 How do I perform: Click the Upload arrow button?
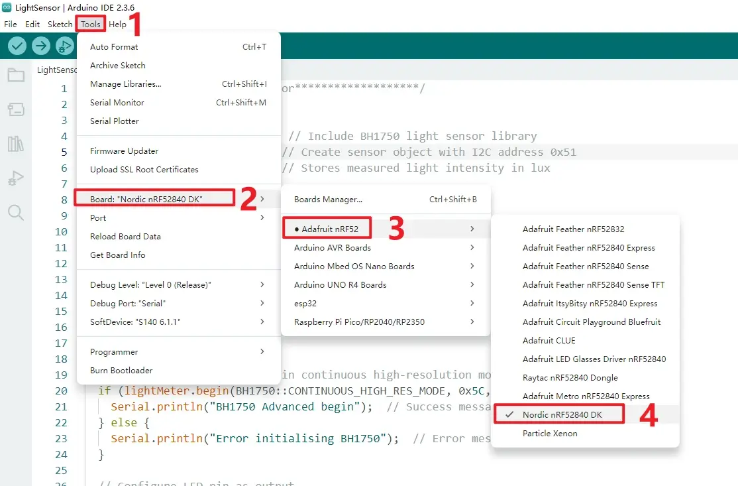[41, 46]
